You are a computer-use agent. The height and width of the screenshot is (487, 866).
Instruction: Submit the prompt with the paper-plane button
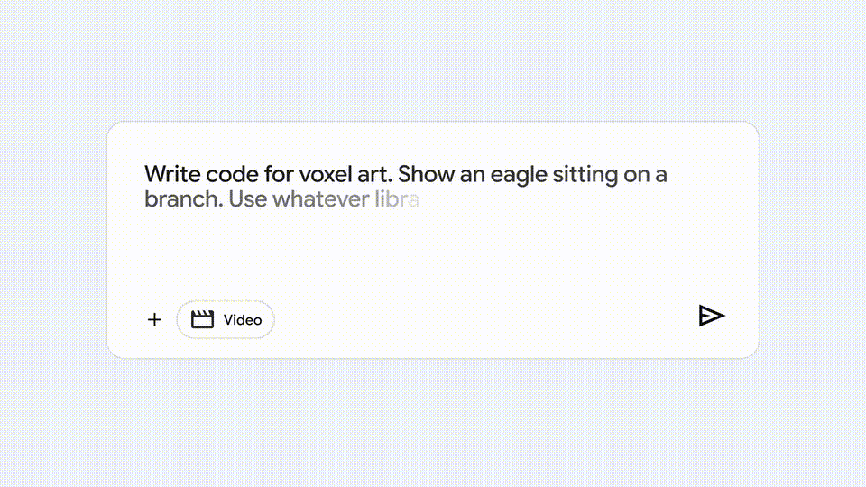711,316
